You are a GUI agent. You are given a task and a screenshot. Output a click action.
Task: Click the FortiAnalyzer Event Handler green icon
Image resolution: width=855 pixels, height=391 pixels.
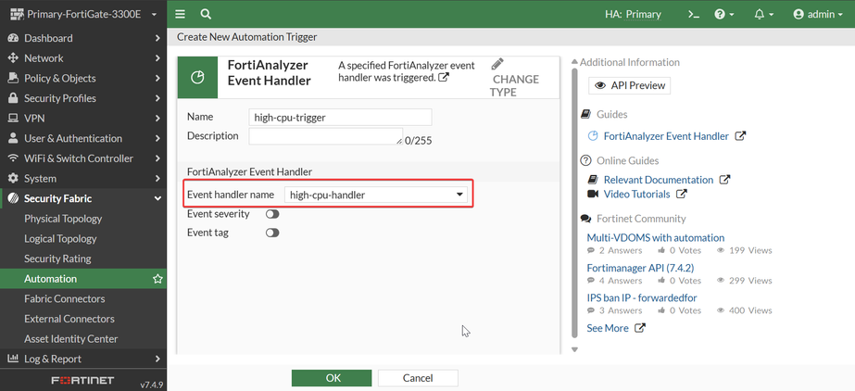pyautogui.click(x=197, y=78)
